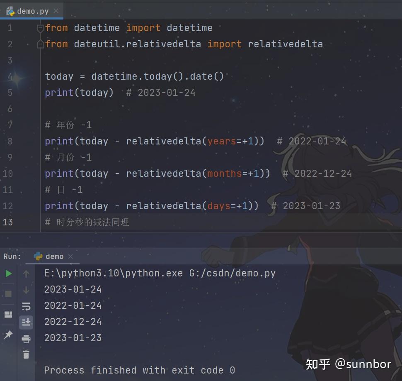Click console output '2022-01-24'
This screenshot has height=381, width=402.
pos(73,306)
